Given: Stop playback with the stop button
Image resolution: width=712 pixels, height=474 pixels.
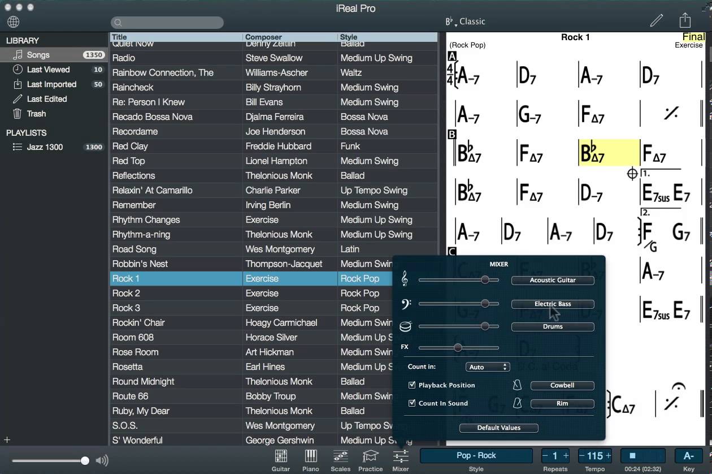Looking at the screenshot, I should [x=632, y=455].
